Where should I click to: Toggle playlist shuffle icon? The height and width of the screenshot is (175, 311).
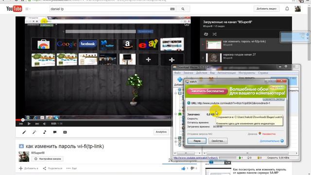pyautogui.click(x=214, y=34)
